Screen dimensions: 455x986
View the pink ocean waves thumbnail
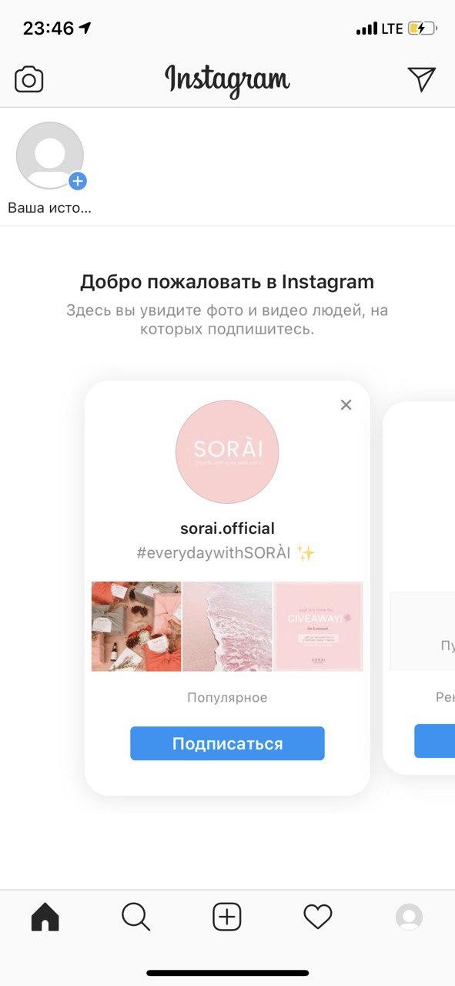pyautogui.click(x=227, y=626)
